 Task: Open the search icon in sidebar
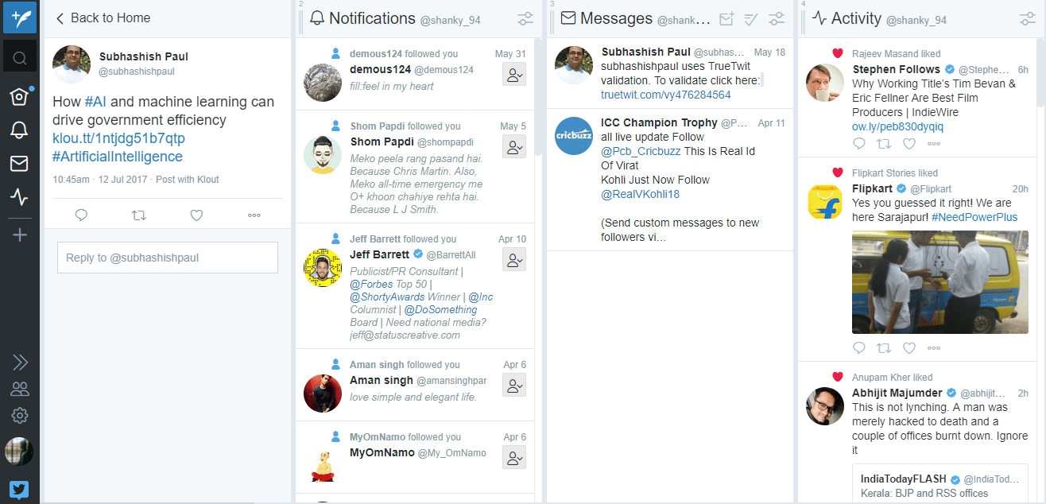click(x=19, y=57)
